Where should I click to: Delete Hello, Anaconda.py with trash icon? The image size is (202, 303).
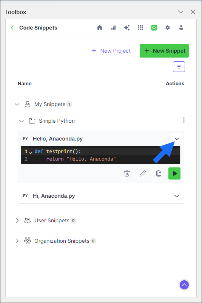(127, 173)
